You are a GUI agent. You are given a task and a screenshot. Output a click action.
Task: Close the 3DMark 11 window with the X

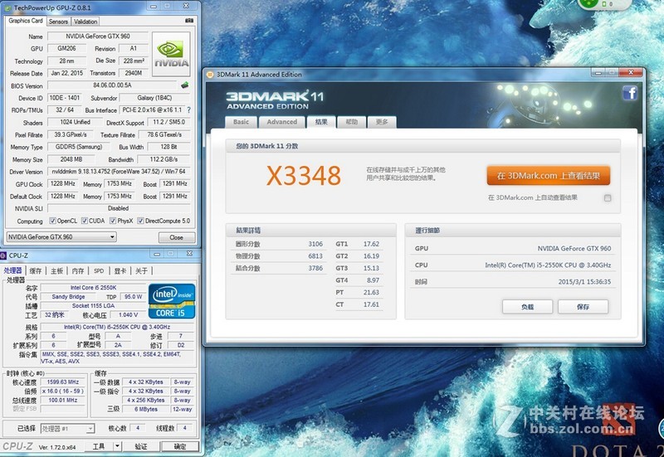(x=631, y=73)
